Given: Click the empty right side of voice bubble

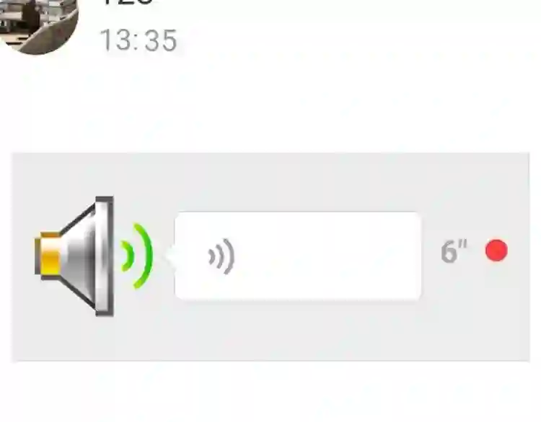Looking at the screenshot, I should pos(345,256).
